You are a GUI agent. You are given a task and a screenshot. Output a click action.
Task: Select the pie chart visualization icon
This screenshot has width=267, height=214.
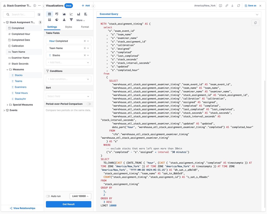[x=57, y=20]
